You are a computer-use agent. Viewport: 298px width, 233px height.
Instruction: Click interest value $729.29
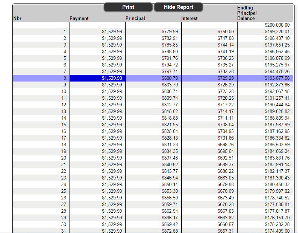pyautogui.click(x=226, y=78)
